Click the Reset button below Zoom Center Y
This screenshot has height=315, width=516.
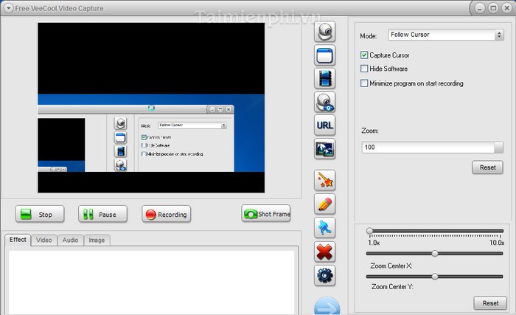click(490, 303)
